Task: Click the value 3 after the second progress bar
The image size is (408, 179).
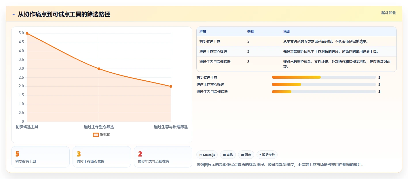Action: (379, 84)
